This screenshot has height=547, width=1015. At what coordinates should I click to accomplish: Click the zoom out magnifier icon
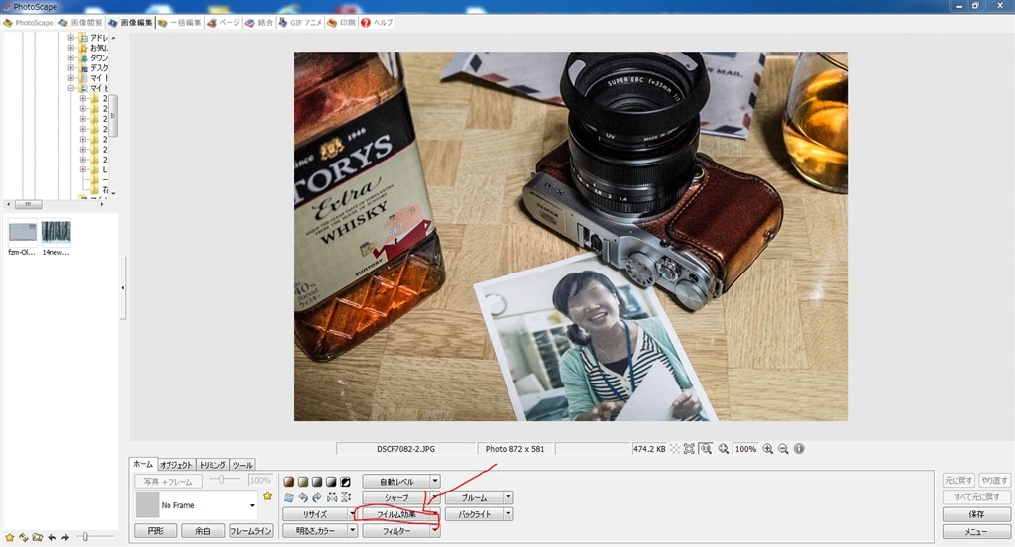click(783, 449)
